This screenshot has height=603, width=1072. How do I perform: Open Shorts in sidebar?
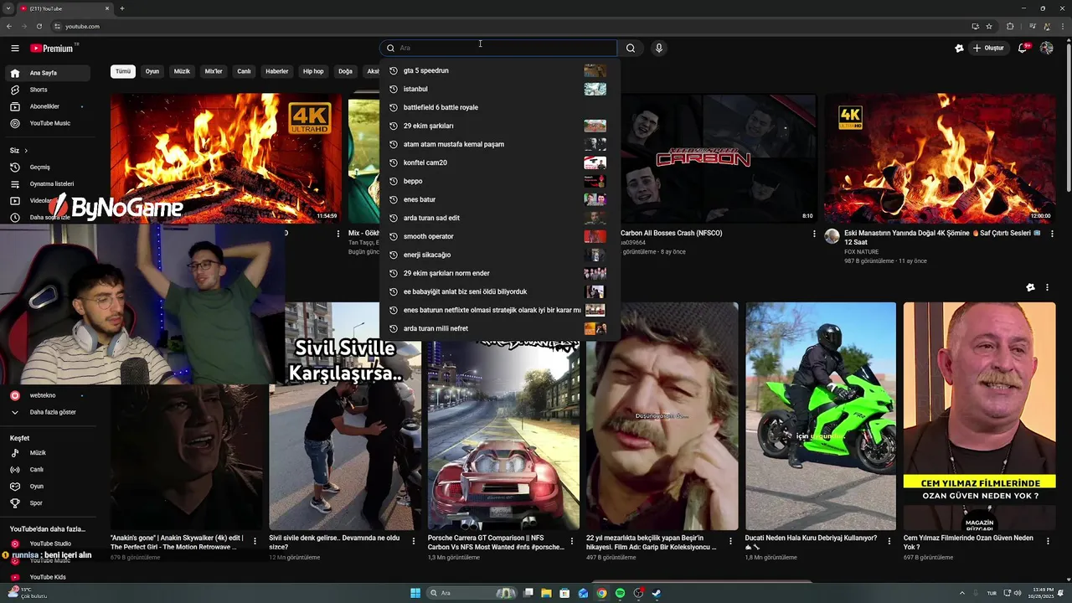pos(47,90)
